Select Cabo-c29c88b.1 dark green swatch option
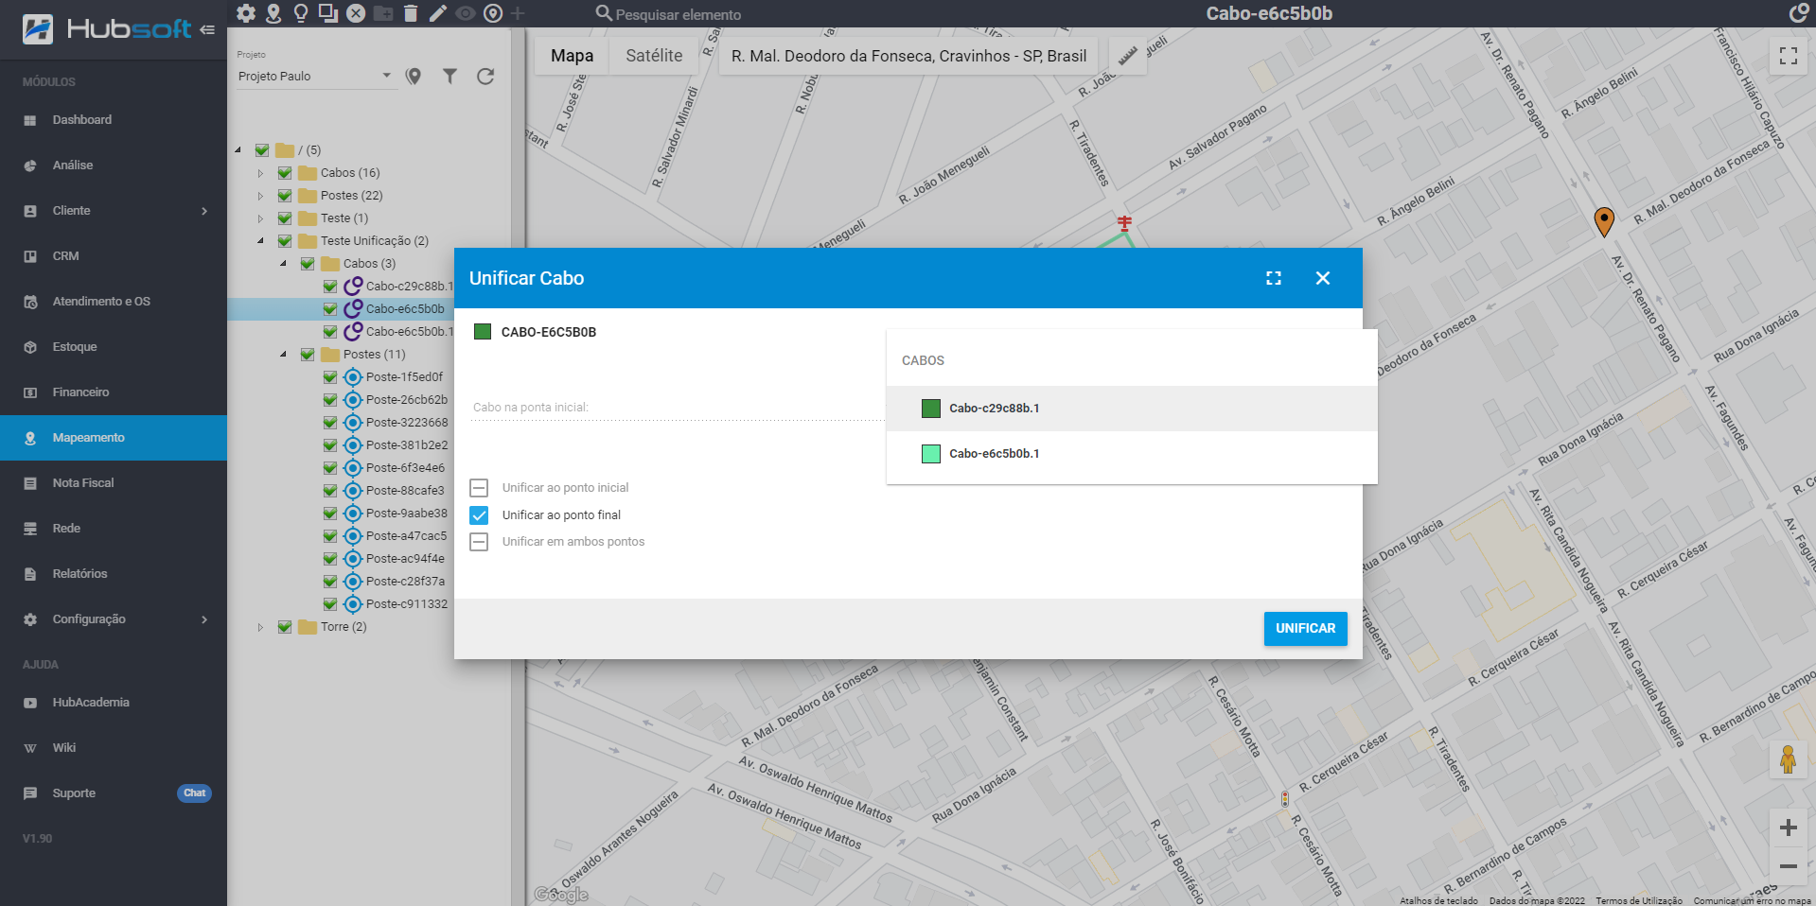 pos(931,409)
